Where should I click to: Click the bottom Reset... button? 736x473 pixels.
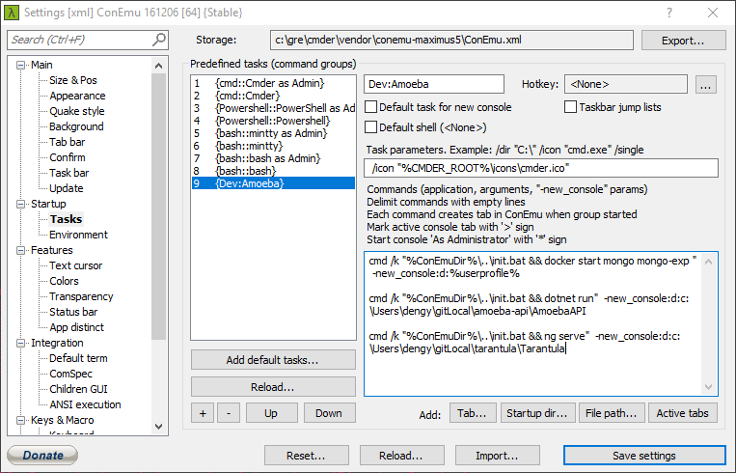pos(307,456)
